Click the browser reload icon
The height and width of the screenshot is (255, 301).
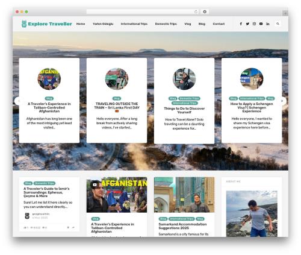196,11
